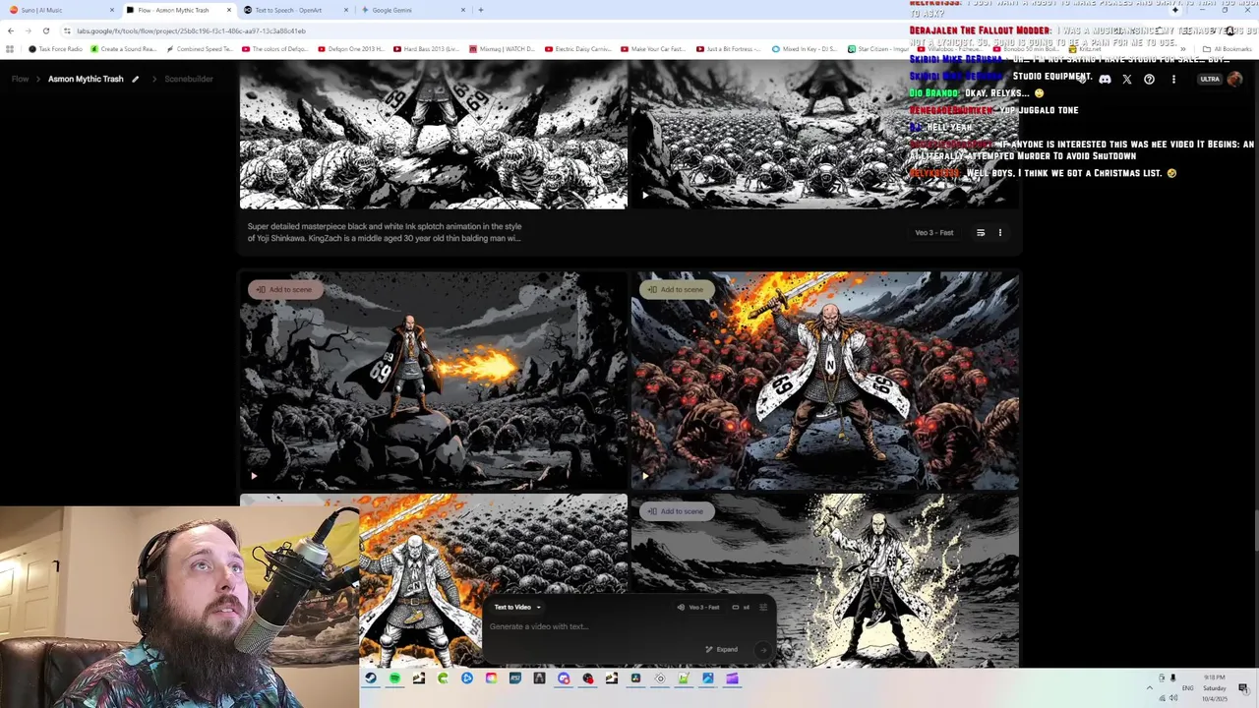Open the top-left ink splotch video thumbnail
1259x708 pixels.
pyautogui.click(x=434, y=135)
